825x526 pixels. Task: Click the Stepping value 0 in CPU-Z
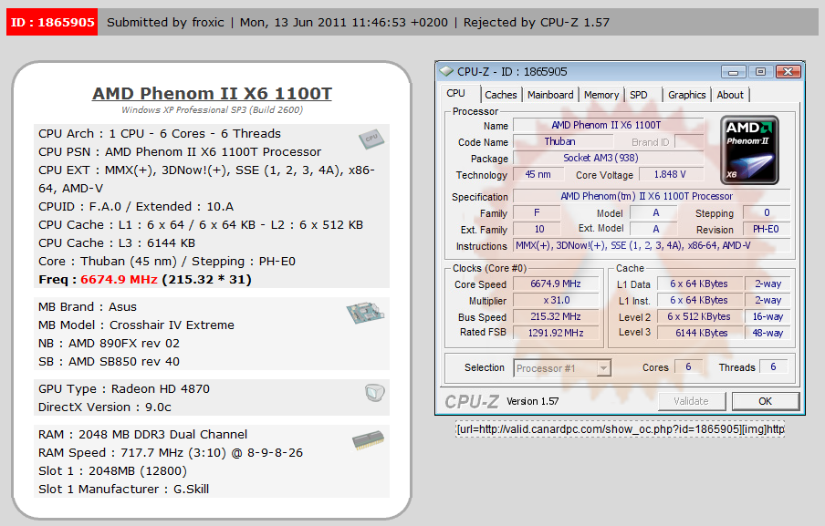766,212
